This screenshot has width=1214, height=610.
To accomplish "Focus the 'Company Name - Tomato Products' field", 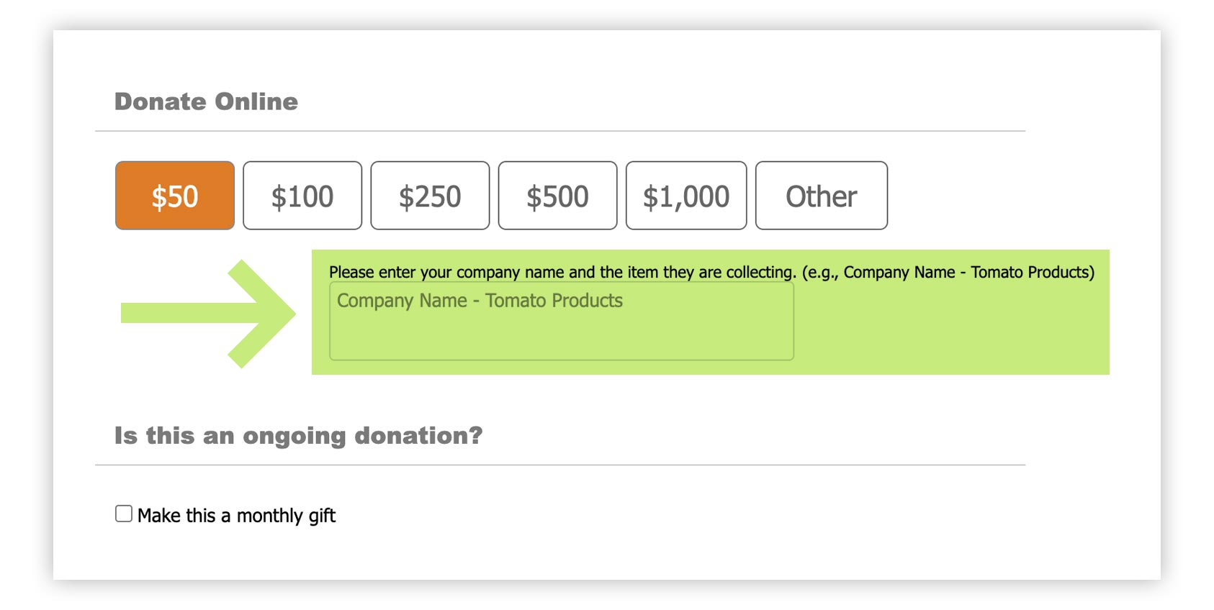I will [560, 319].
